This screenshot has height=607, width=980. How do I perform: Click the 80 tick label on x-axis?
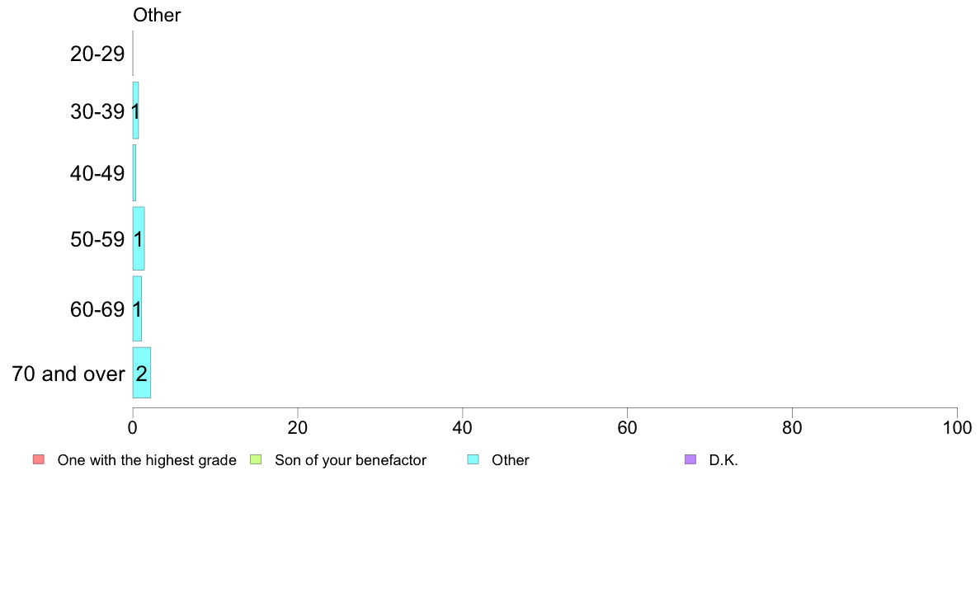pyautogui.click(x=793, y=427)
